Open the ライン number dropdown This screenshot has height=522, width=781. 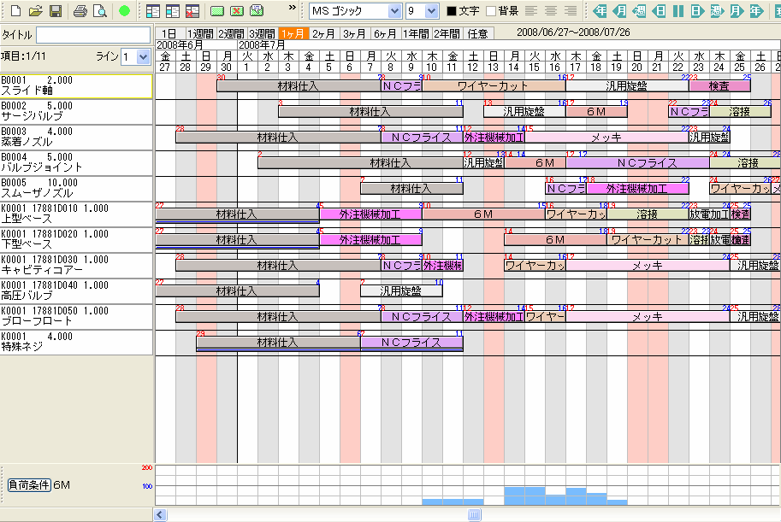(x=144, y=56)
